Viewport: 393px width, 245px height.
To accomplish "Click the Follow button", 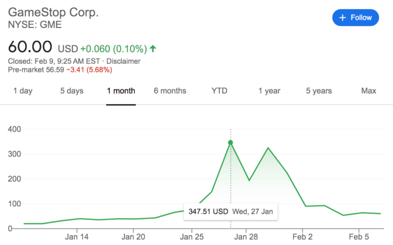I will [356, 17].
